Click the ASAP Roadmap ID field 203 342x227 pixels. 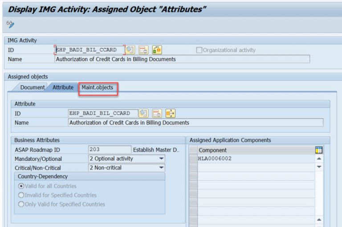click(x=110, y=150)
